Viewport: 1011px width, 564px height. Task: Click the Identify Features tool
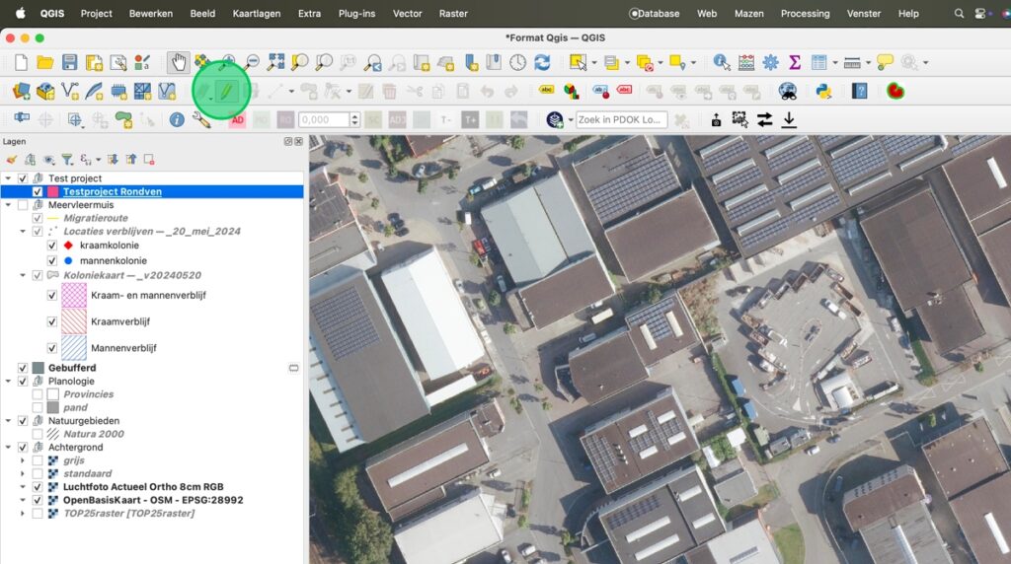tap(722, 62)
